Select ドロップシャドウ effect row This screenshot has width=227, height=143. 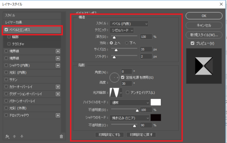click(32, 115)
